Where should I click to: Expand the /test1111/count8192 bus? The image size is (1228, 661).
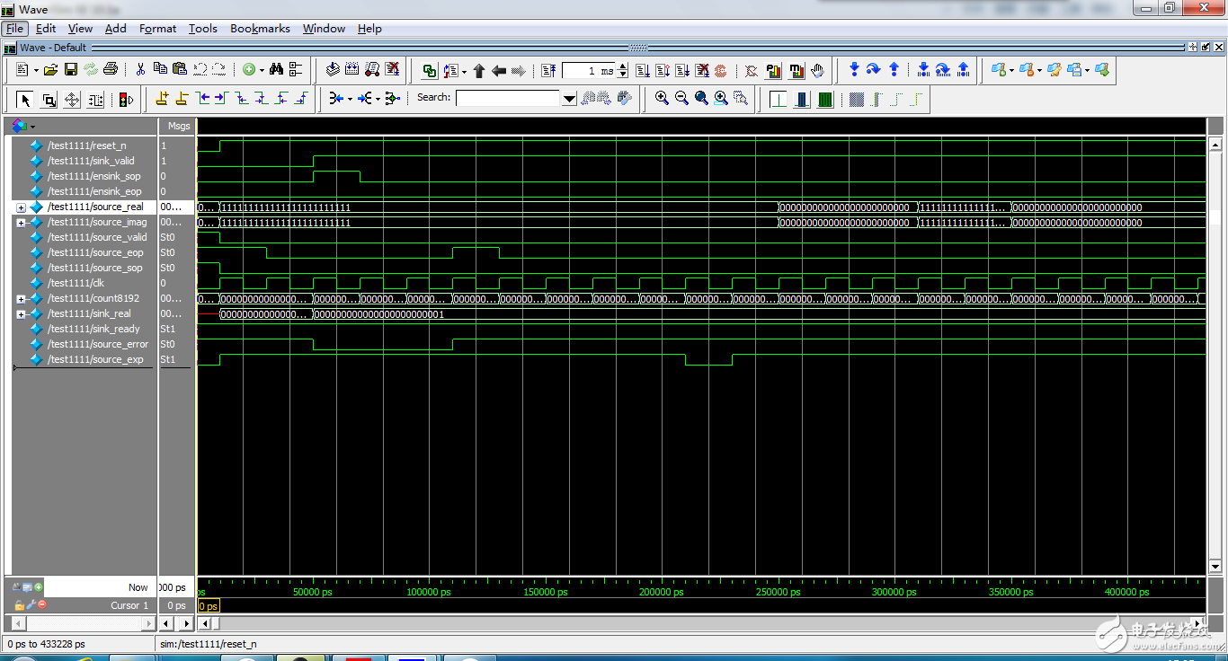[21, 299]
